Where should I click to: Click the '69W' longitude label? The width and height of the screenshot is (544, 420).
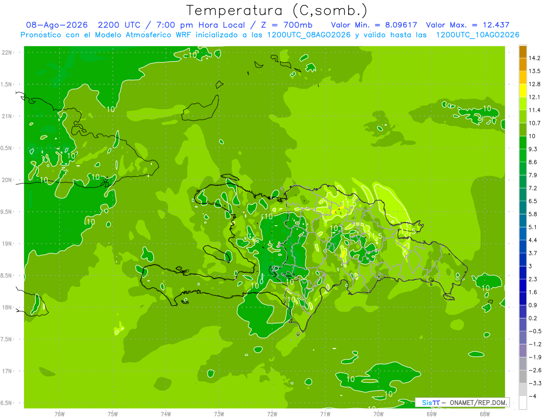click(x=432, y=414)
